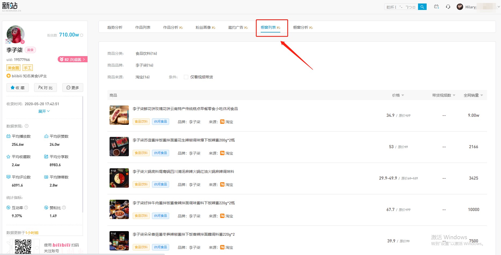Click the bilibili TV icon in header

point(437,7)
